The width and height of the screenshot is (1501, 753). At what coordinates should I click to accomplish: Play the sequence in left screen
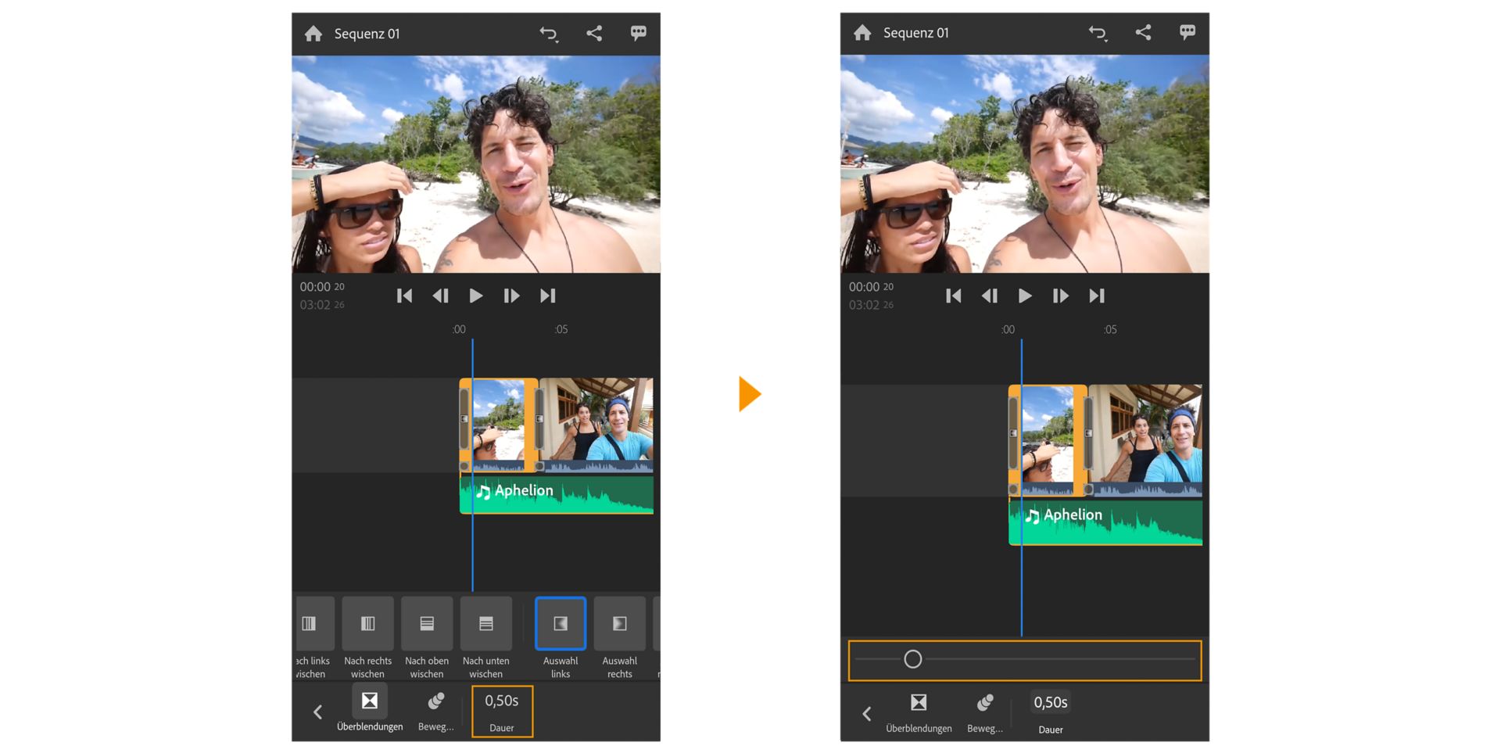(x=475, y=296)
